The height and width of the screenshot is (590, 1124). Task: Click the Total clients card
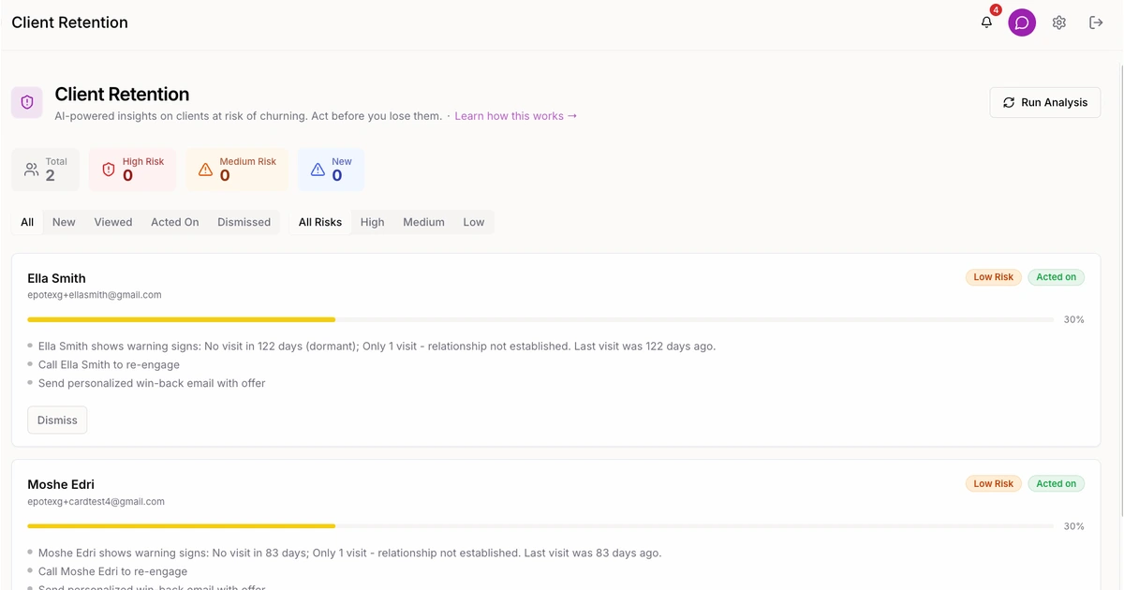point(46,170)
